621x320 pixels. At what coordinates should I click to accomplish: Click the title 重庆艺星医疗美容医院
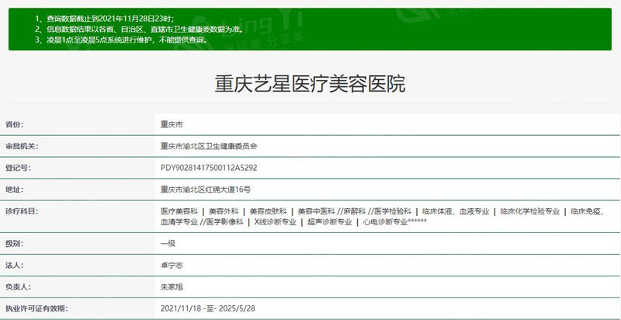point(310,85)
